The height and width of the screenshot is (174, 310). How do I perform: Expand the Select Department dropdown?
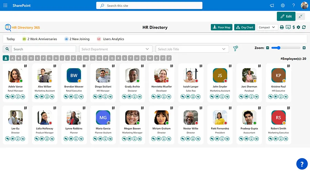click(116, 49)
